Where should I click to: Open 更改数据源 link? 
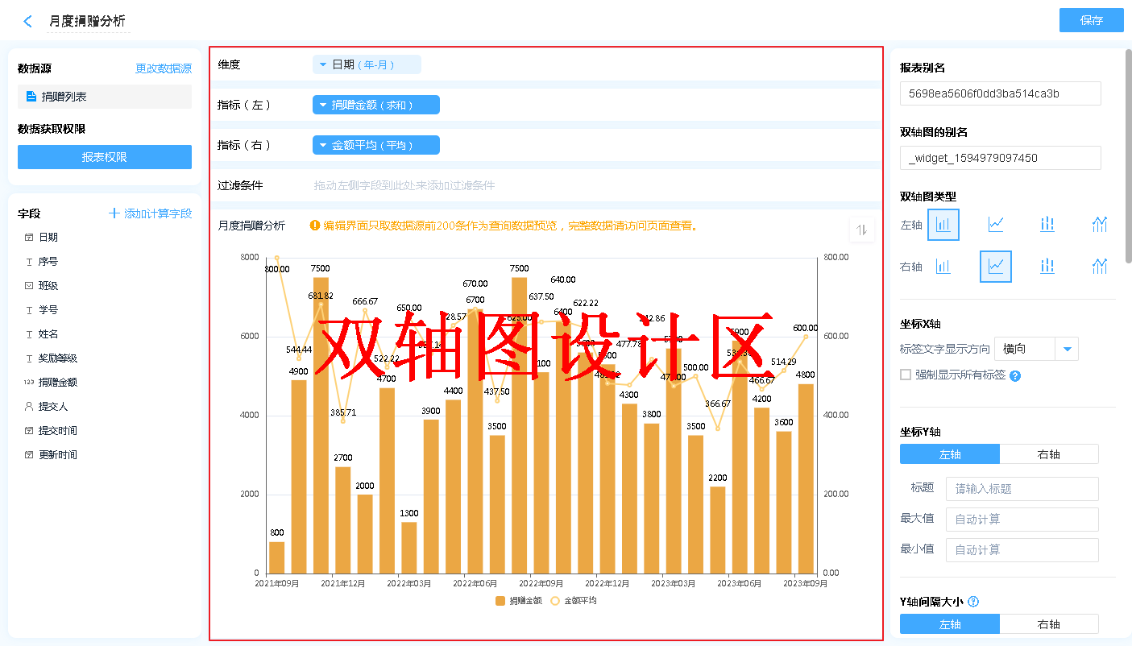click(164, 69)
